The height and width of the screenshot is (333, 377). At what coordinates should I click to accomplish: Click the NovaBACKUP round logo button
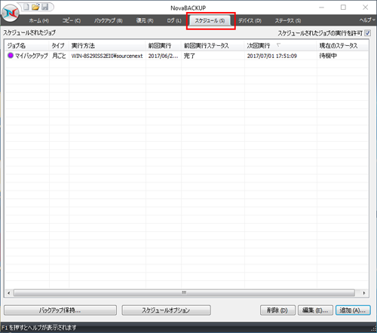pos(11,13)
